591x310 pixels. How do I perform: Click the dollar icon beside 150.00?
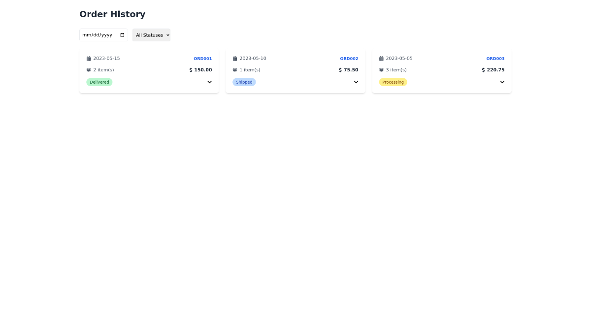(x=191, y=70)
